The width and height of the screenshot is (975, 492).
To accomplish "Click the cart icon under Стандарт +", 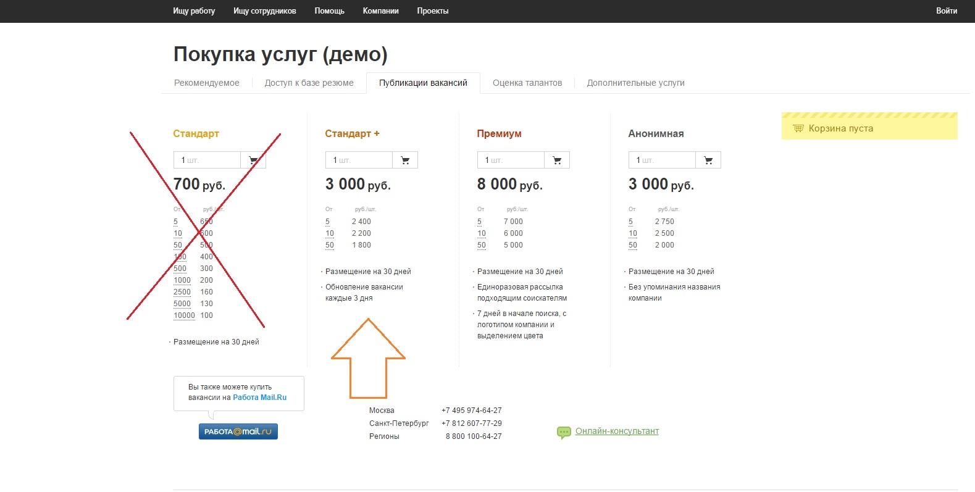I will [405, 161].
